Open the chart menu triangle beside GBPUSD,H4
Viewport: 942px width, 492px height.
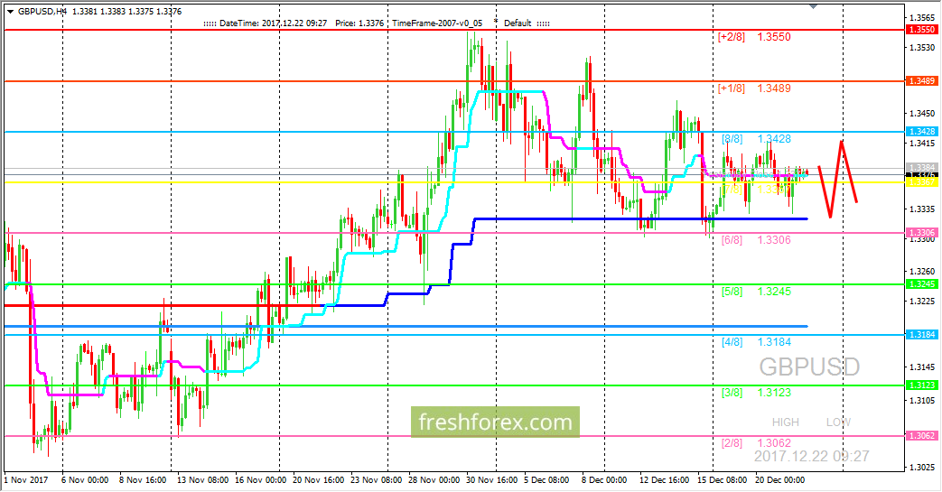tap(10, 12)
